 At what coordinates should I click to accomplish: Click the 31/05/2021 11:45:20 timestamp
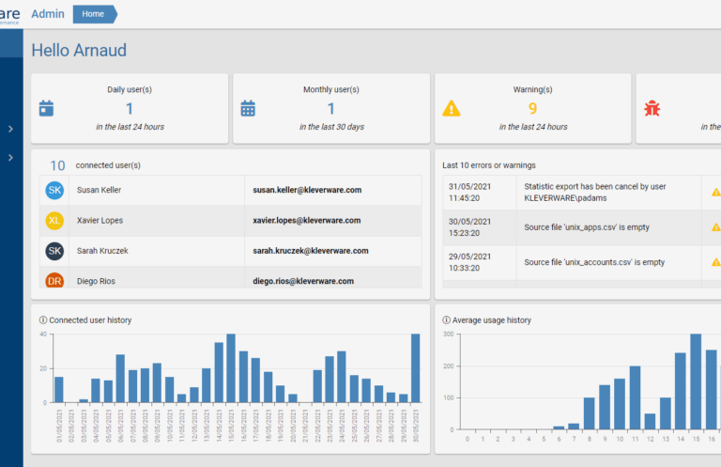pos(469,193)
